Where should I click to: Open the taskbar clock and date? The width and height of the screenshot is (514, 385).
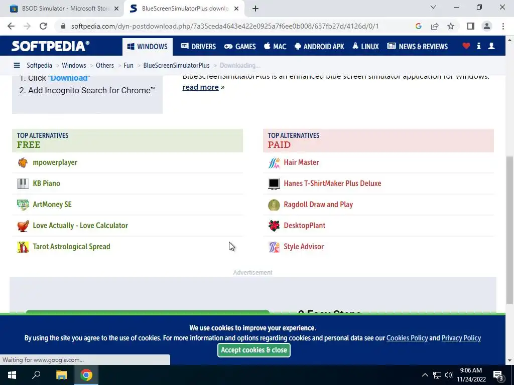(x=471, y=375)
